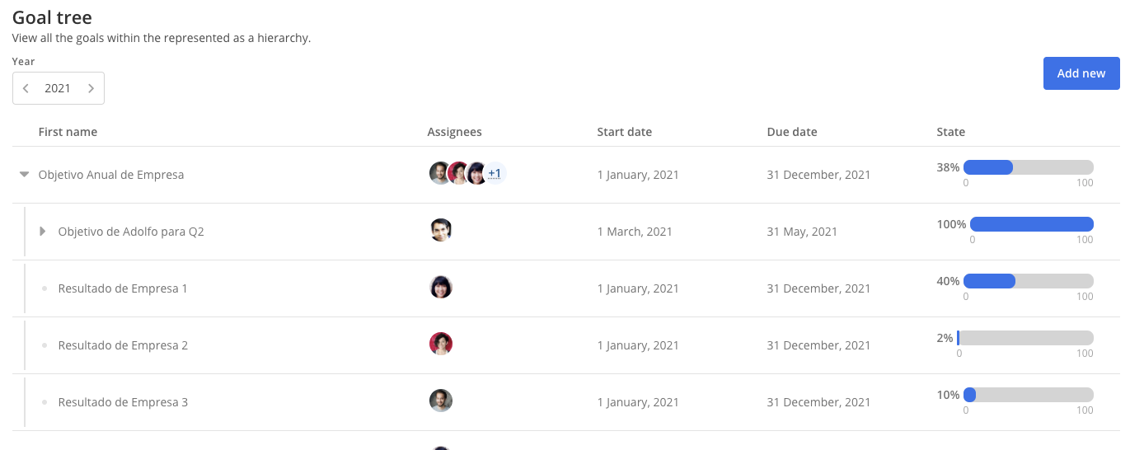Click the 38% progress bar of Objetivo Anual

click(x=1028, y=167)
